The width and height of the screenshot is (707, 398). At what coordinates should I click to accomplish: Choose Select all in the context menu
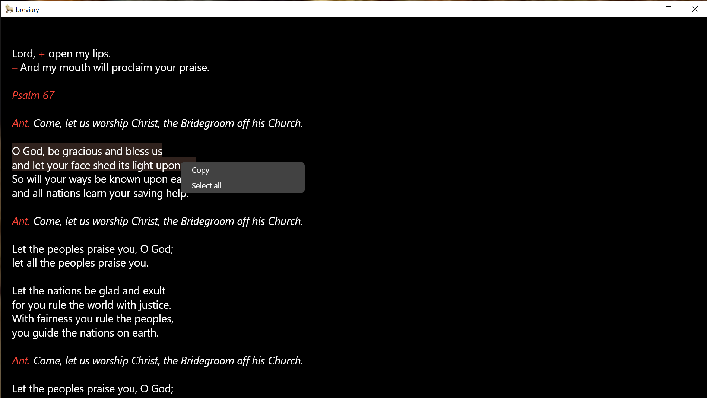206,185
